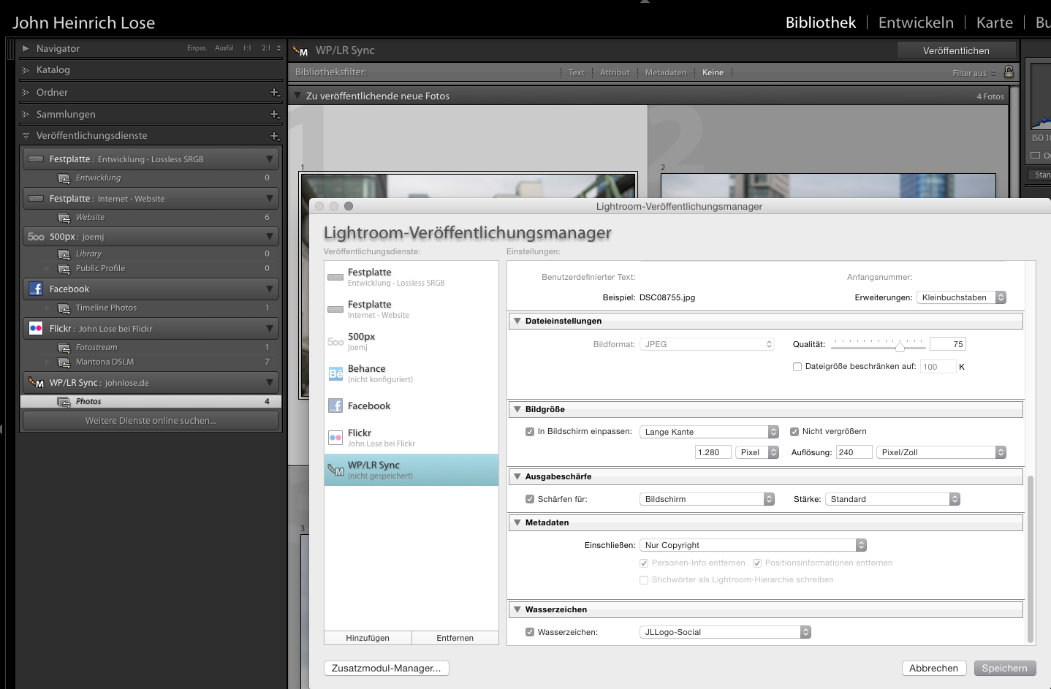The width and height of the screenshot is (1051, 689).
Task: Click the filter lock icon next to Filter aus
Action: pos(1009,72)
